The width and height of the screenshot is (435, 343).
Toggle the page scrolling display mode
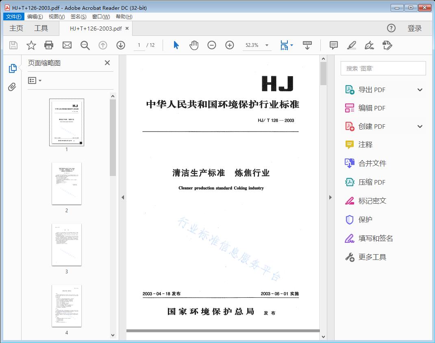(307, 45)
